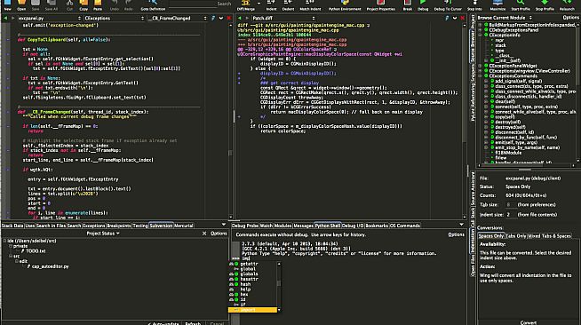Open the Project Status dropdown
This screenshot has width=581, height=325.
click(x=103, y=234)
